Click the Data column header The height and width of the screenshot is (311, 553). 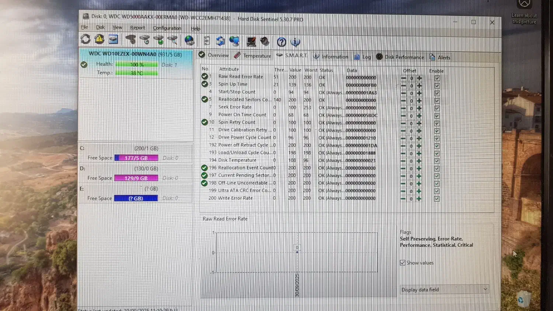coord(352,70)
